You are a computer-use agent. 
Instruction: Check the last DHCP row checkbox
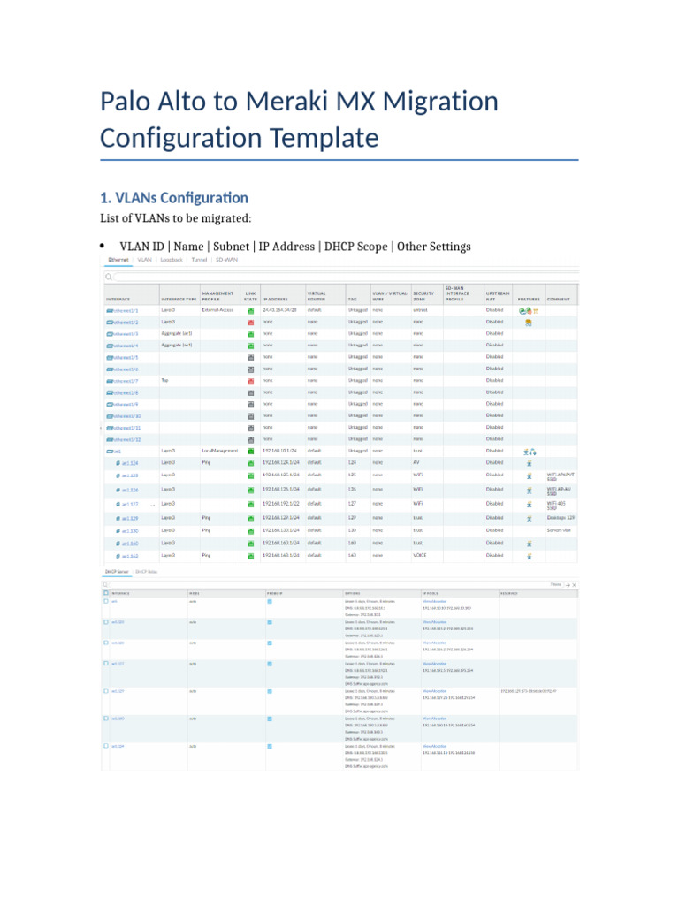pos(106,746)
